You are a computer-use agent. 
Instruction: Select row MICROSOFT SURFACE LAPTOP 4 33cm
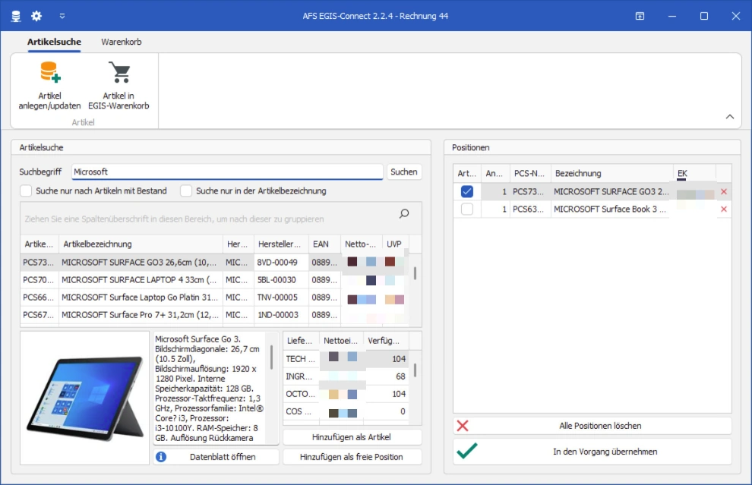(214, 280)
